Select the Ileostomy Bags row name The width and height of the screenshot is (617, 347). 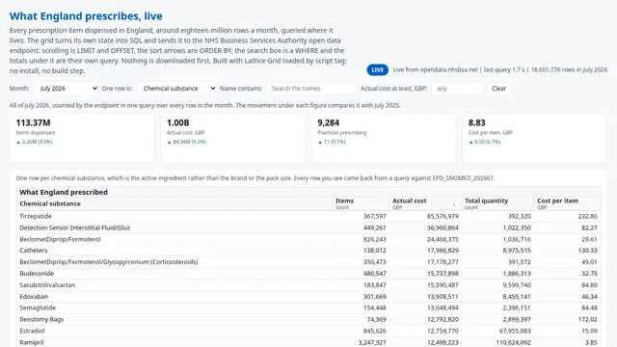pos(41,319)
